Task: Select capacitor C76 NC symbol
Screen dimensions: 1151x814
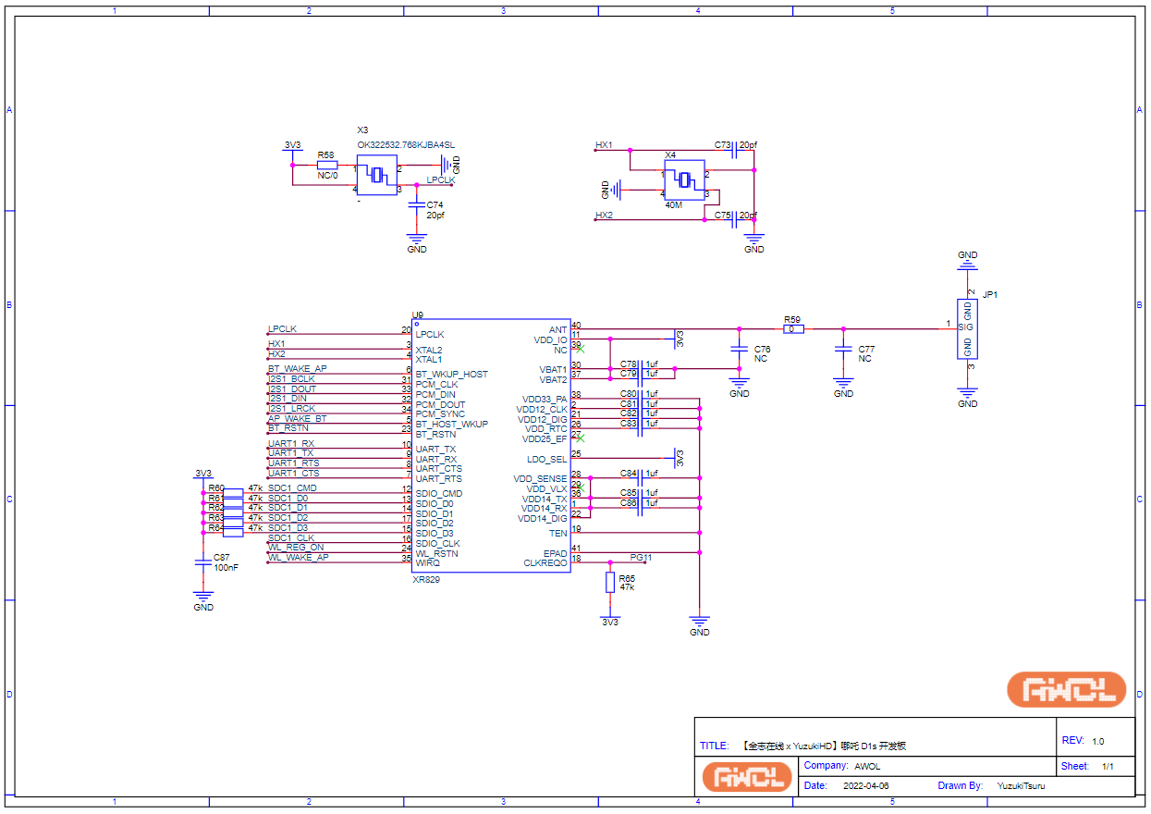Action: coord(739,349)
